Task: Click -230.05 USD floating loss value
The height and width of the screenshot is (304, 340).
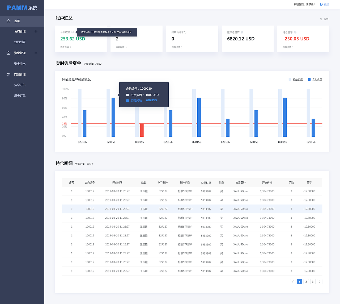Action: coord(296,39)
